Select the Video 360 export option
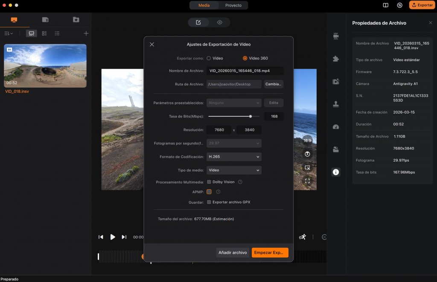This screenshot has width=437, height=282. [x=245, y=58]
